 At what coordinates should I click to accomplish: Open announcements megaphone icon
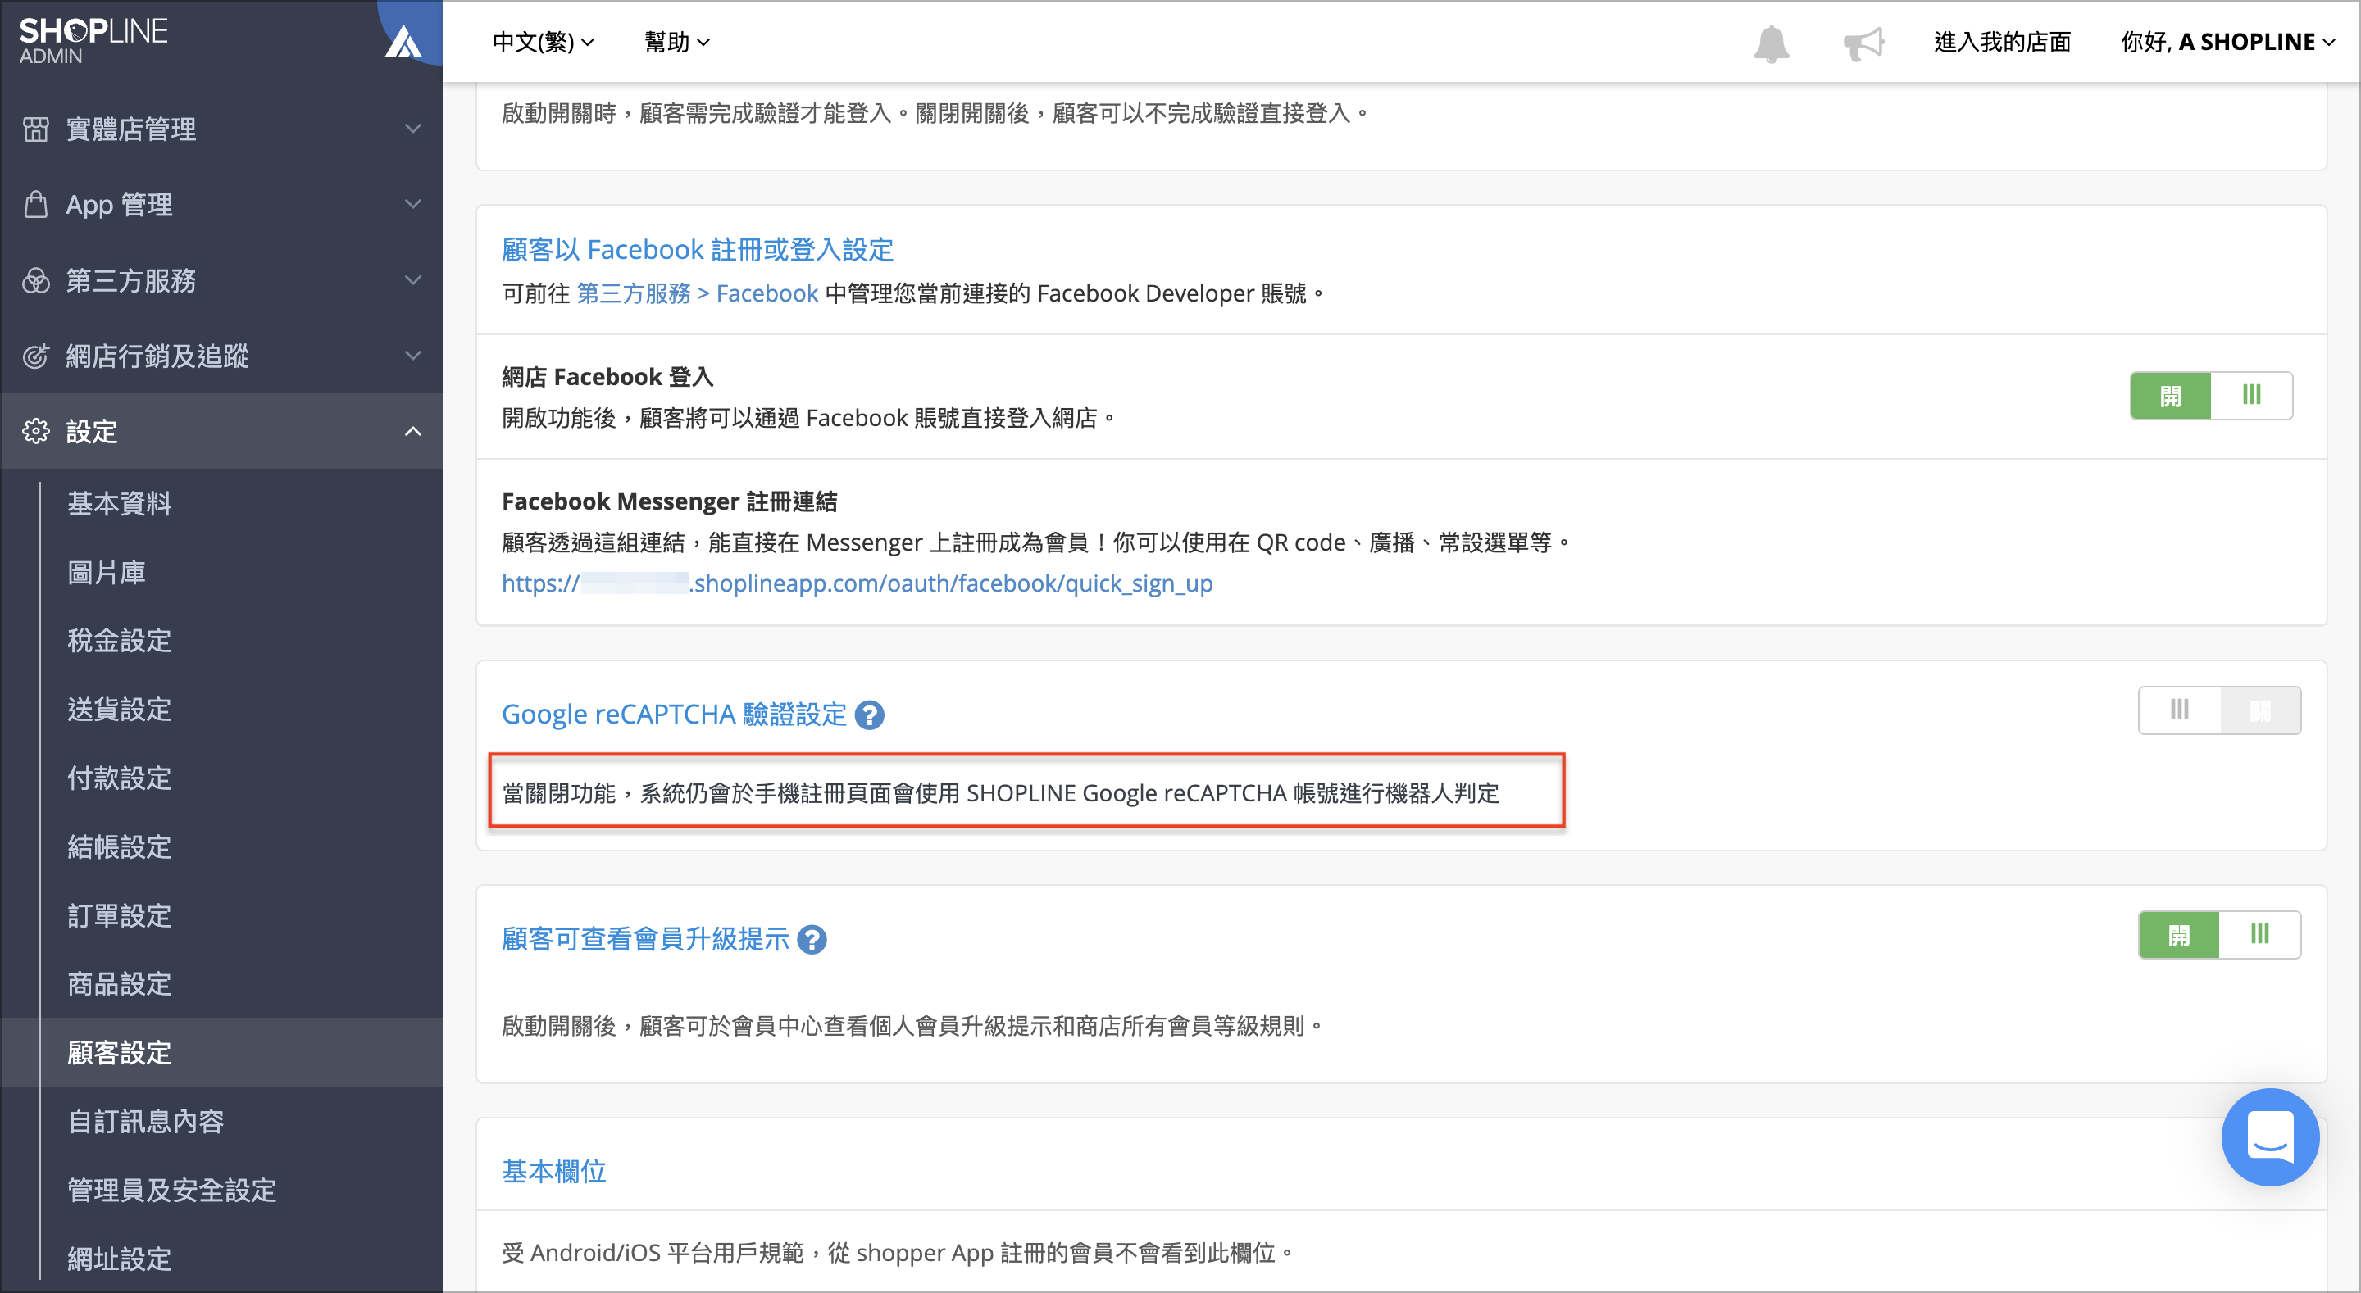click(x=1863, y=43)
